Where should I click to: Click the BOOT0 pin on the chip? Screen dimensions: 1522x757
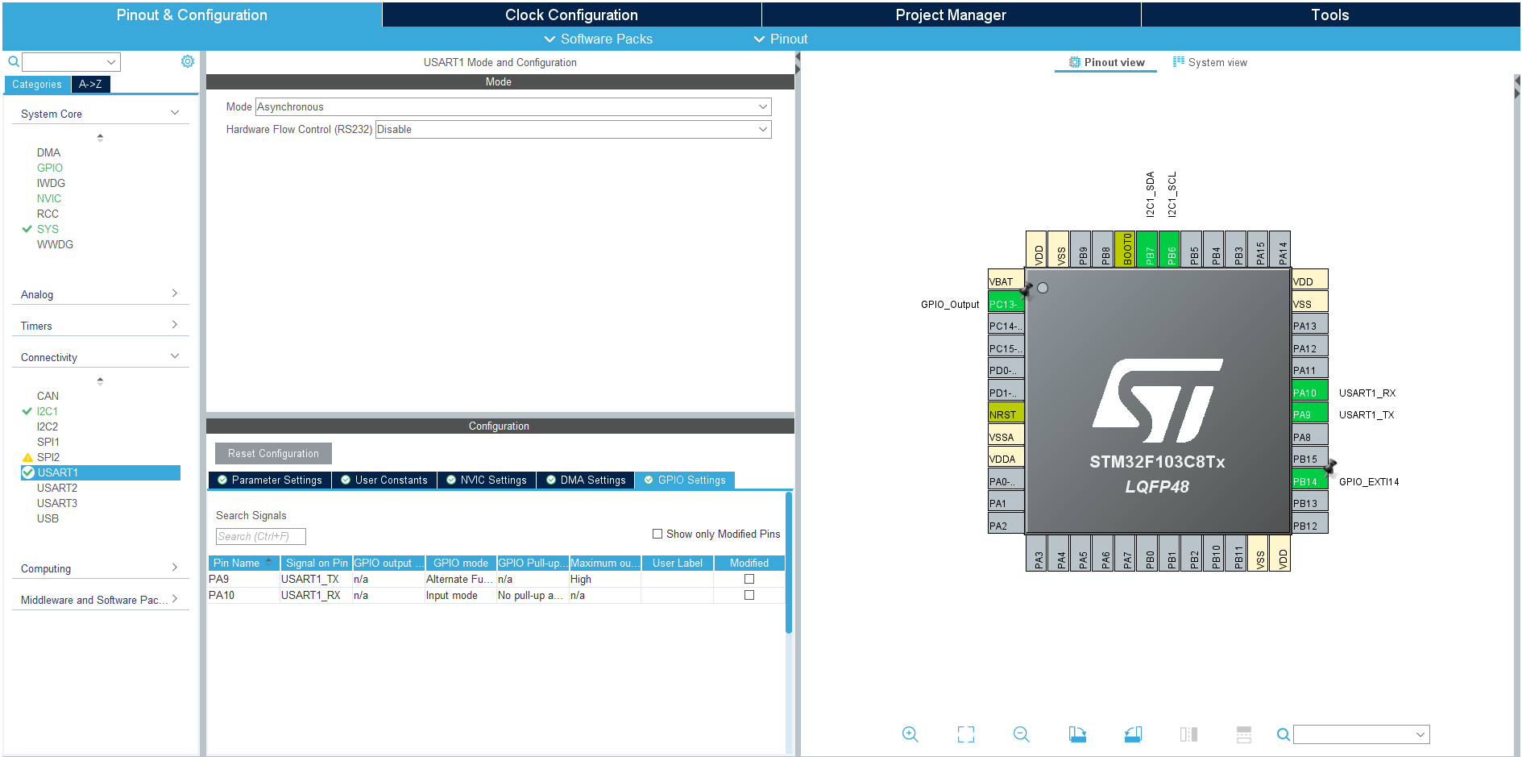click(1126, 249)
